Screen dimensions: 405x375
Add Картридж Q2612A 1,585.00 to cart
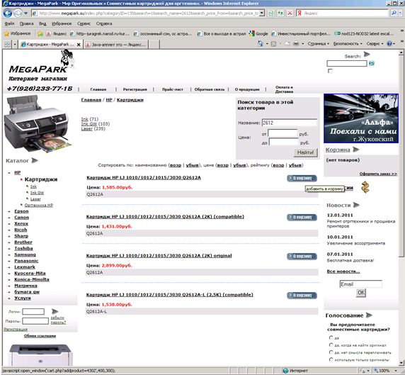[302, 178]
